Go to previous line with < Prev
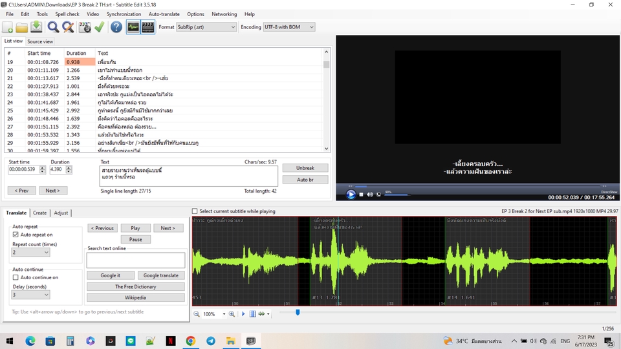This screenshot has width=621, height=349. coord(21,190)
